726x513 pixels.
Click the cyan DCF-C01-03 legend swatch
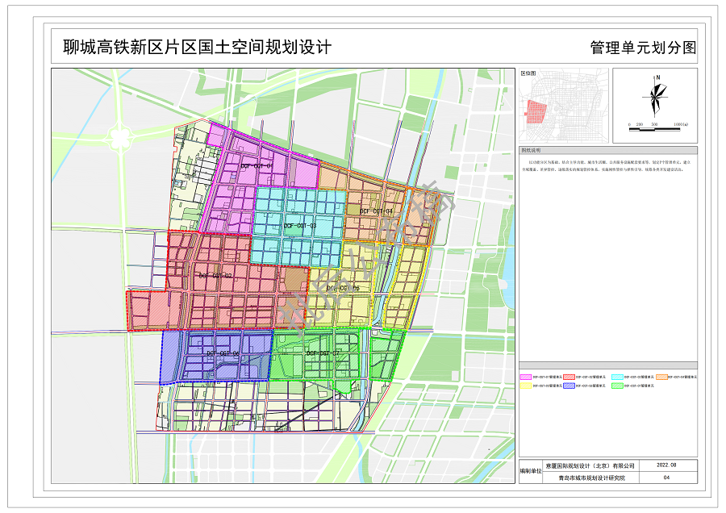click(x=615, y=377)
